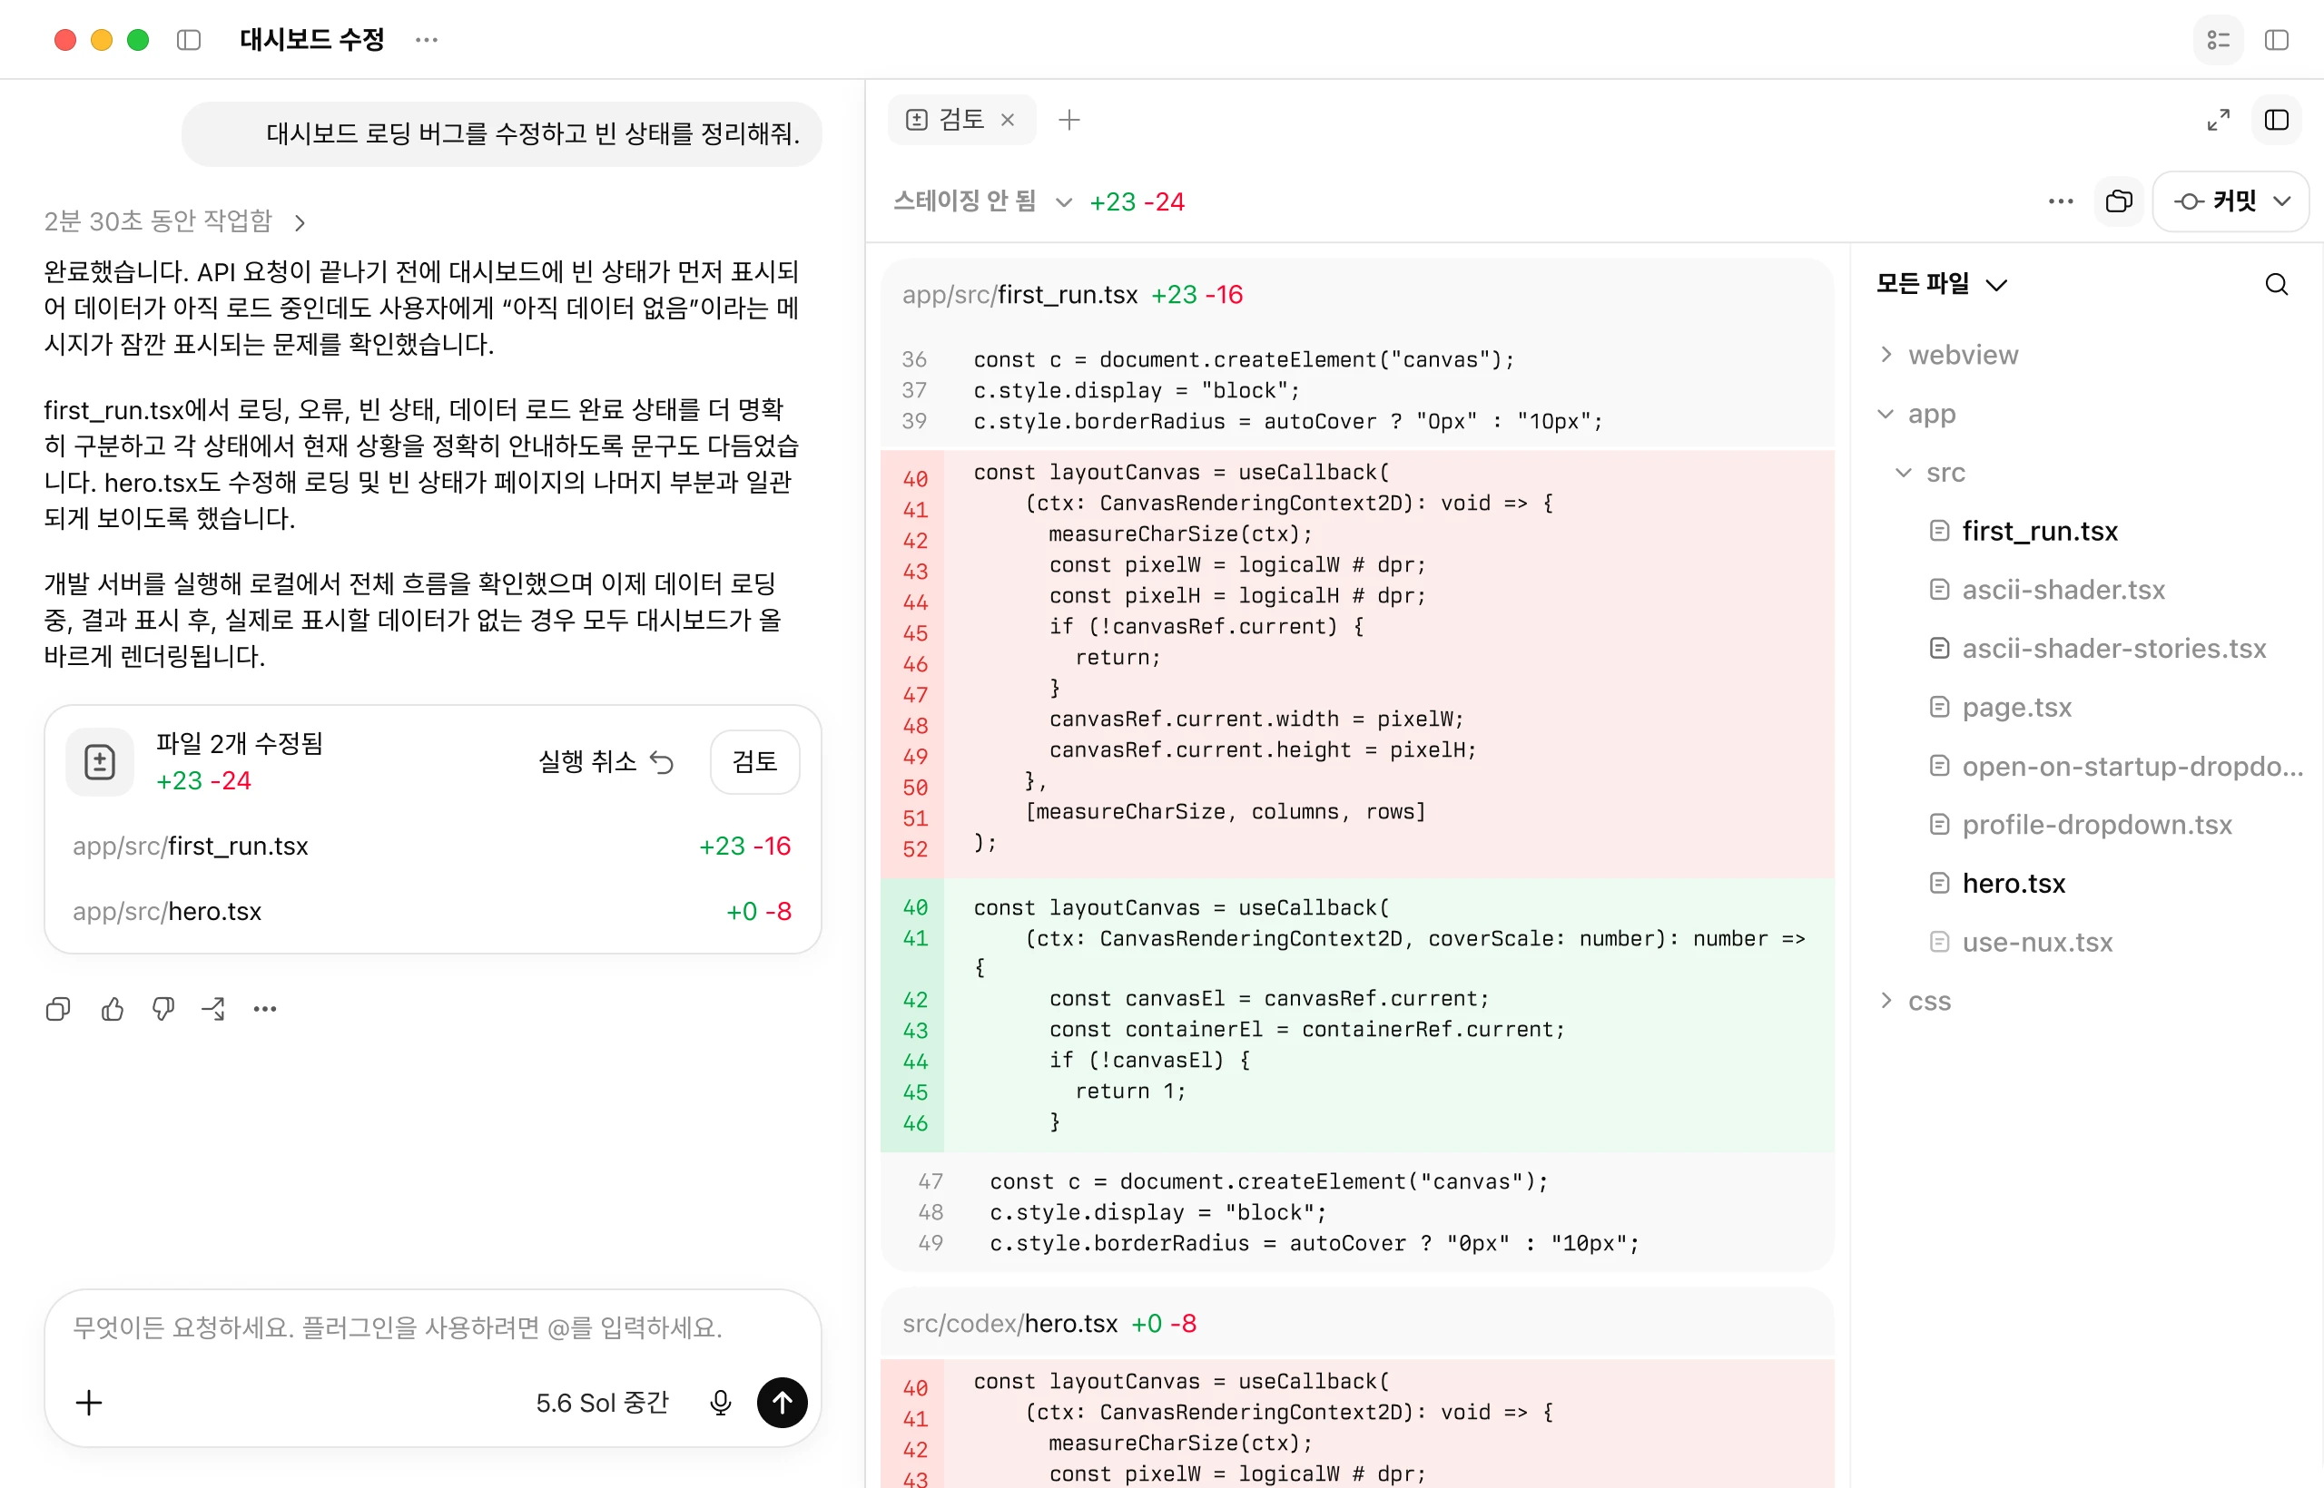Image resolution: width=2324 pixels, height=1488 pixels.
Task: Open the 모든 파일 filter dropdown
Action: [x=1941, y=284]
